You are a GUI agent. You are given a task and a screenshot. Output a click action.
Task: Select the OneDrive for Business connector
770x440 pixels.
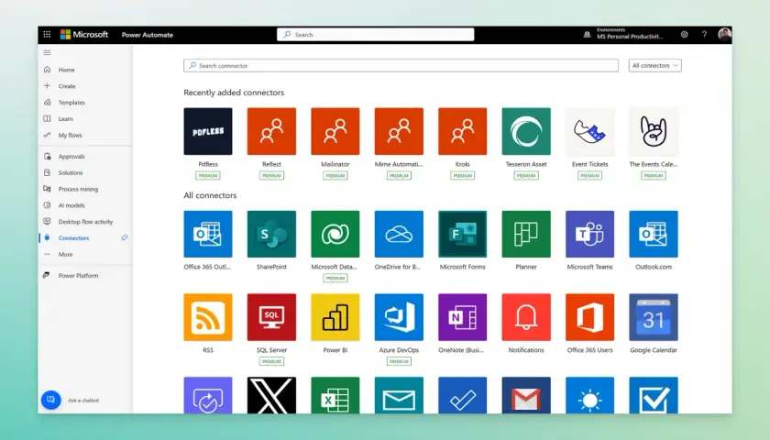coord(399,235)
